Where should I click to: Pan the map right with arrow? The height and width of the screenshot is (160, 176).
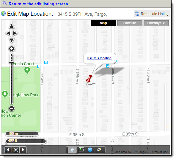click(15, 33)
